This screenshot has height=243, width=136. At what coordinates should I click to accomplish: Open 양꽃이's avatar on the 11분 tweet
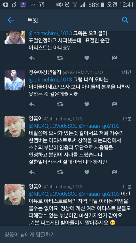coord(15,194)
